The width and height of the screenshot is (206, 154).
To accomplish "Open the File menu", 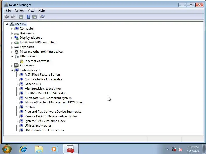I will 8,11.
